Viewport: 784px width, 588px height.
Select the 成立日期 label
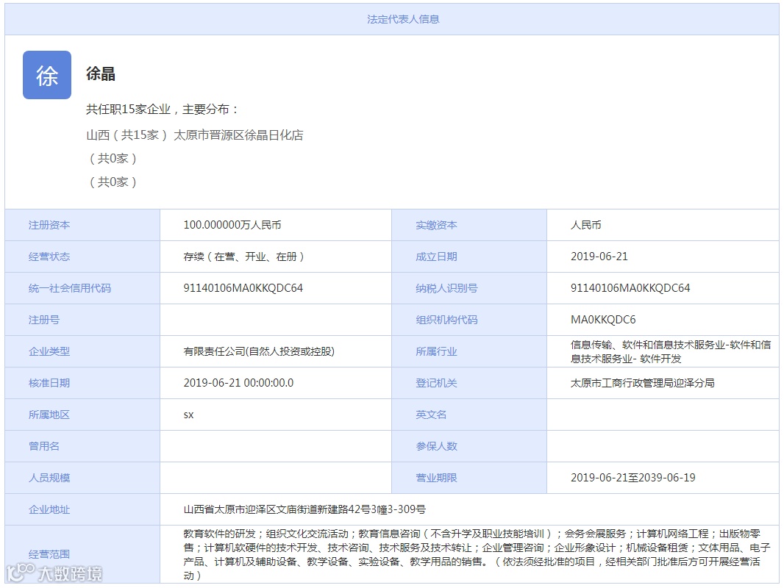pyautogui.click(x=436, y=257)
